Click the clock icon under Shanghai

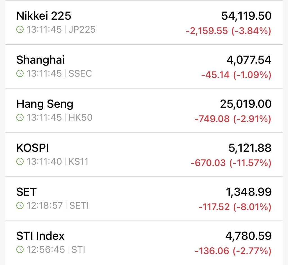pos(20,74)
